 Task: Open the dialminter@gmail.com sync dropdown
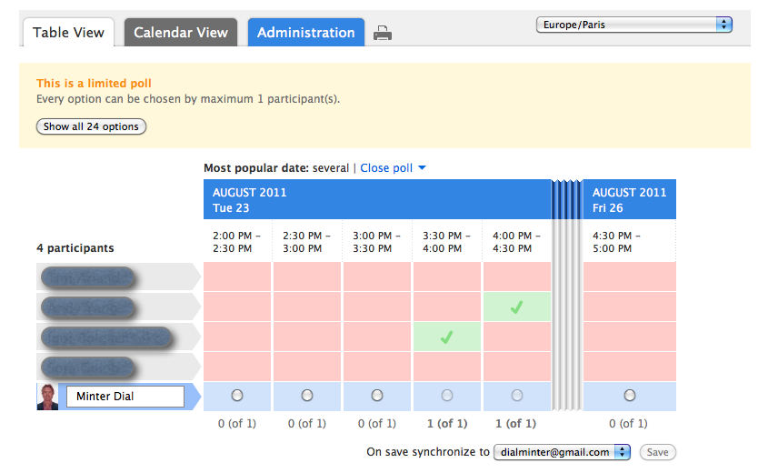click(x=563, y=452)
